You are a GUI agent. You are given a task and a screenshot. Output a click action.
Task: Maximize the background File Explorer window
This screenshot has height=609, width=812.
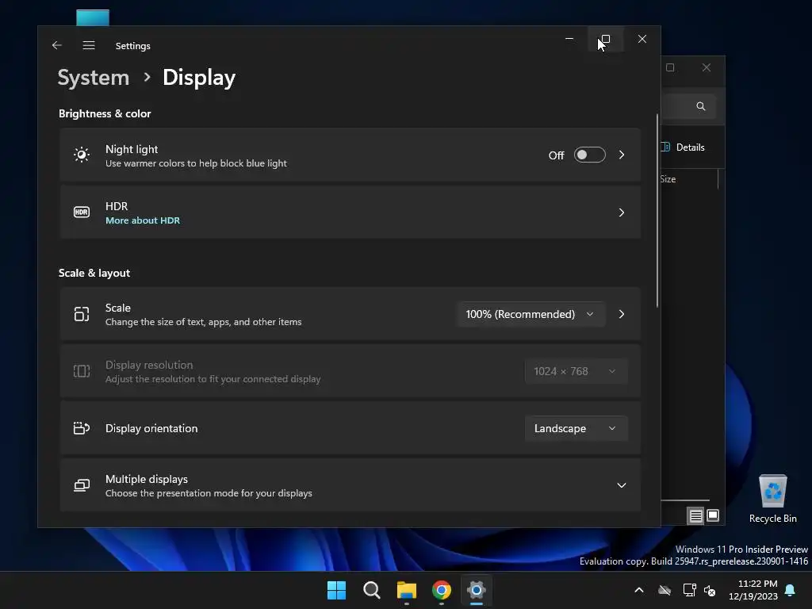[670, 68]
